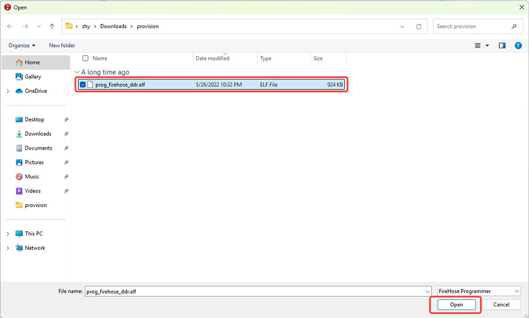
Task: Open the Documents quick access folder
Action: click(39, 148)
